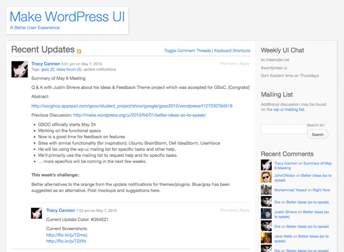Click Tracy Cannon avatar in Recent Comments
The height and width of the screenshot is (252, 344).
(x=266, y=165)
